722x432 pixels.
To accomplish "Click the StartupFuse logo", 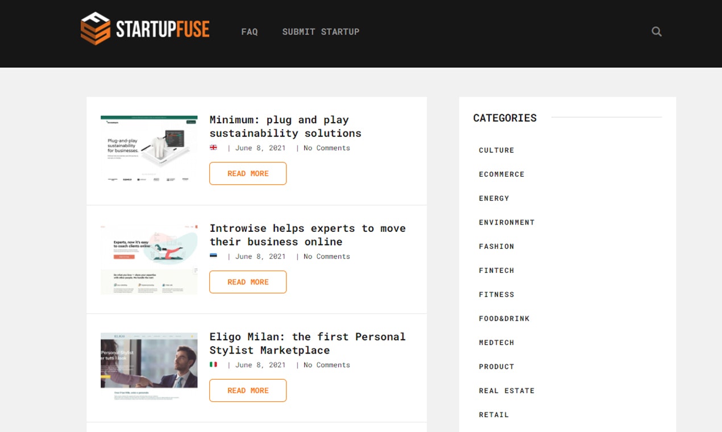I will click(x=145, y=28).
